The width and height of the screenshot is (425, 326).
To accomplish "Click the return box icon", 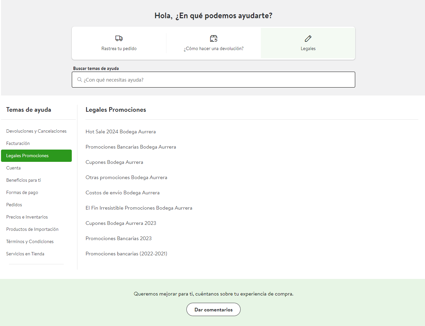I will coord(214,38).
